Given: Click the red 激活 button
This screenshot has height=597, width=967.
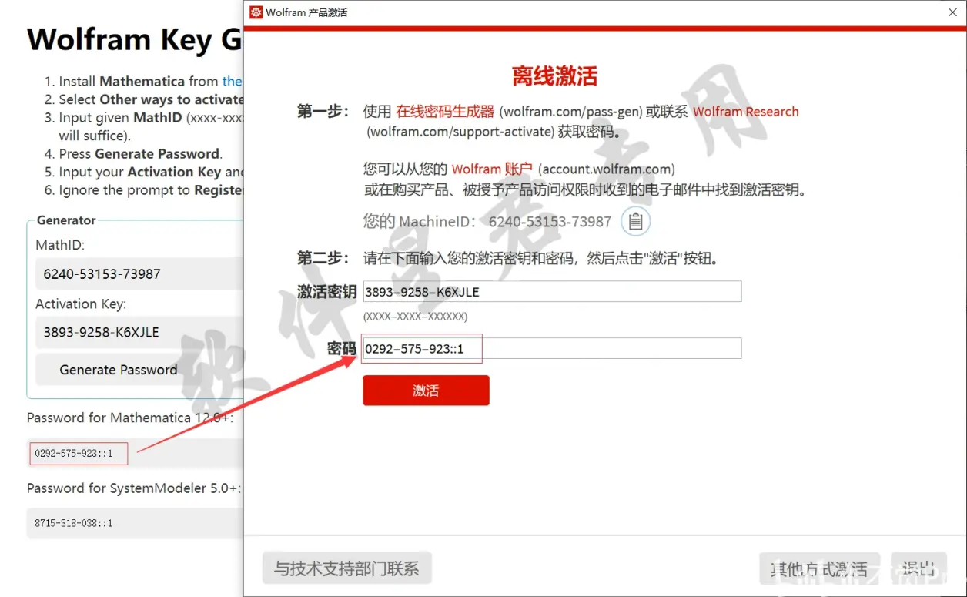Looking at the screenshot, I should point(426,391).
